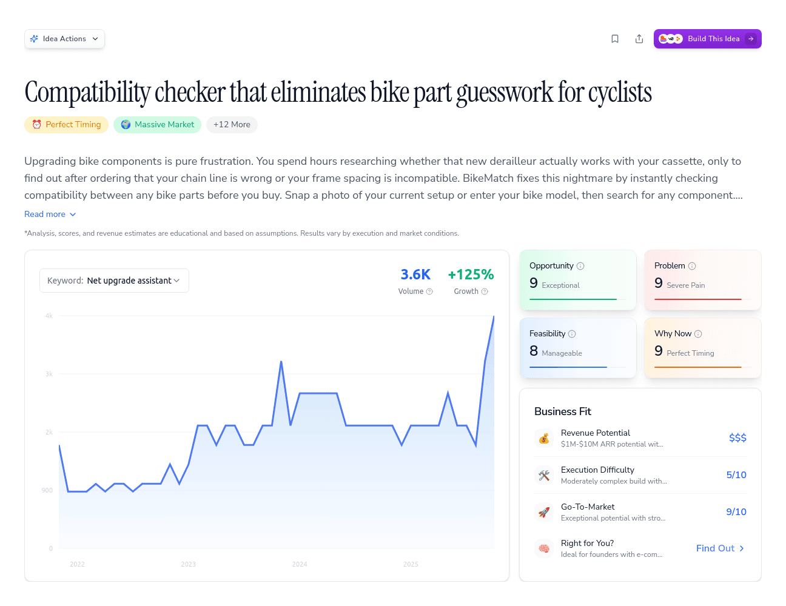Click the sparkle icon on Idea Actions
Screen dimensions: 786x606
point(35,38)
